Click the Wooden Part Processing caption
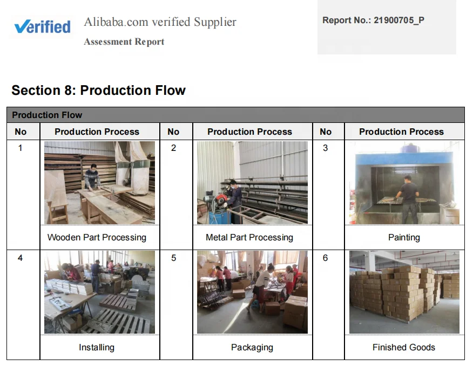Viewport: 473px width, 366px height. [97, 237]
